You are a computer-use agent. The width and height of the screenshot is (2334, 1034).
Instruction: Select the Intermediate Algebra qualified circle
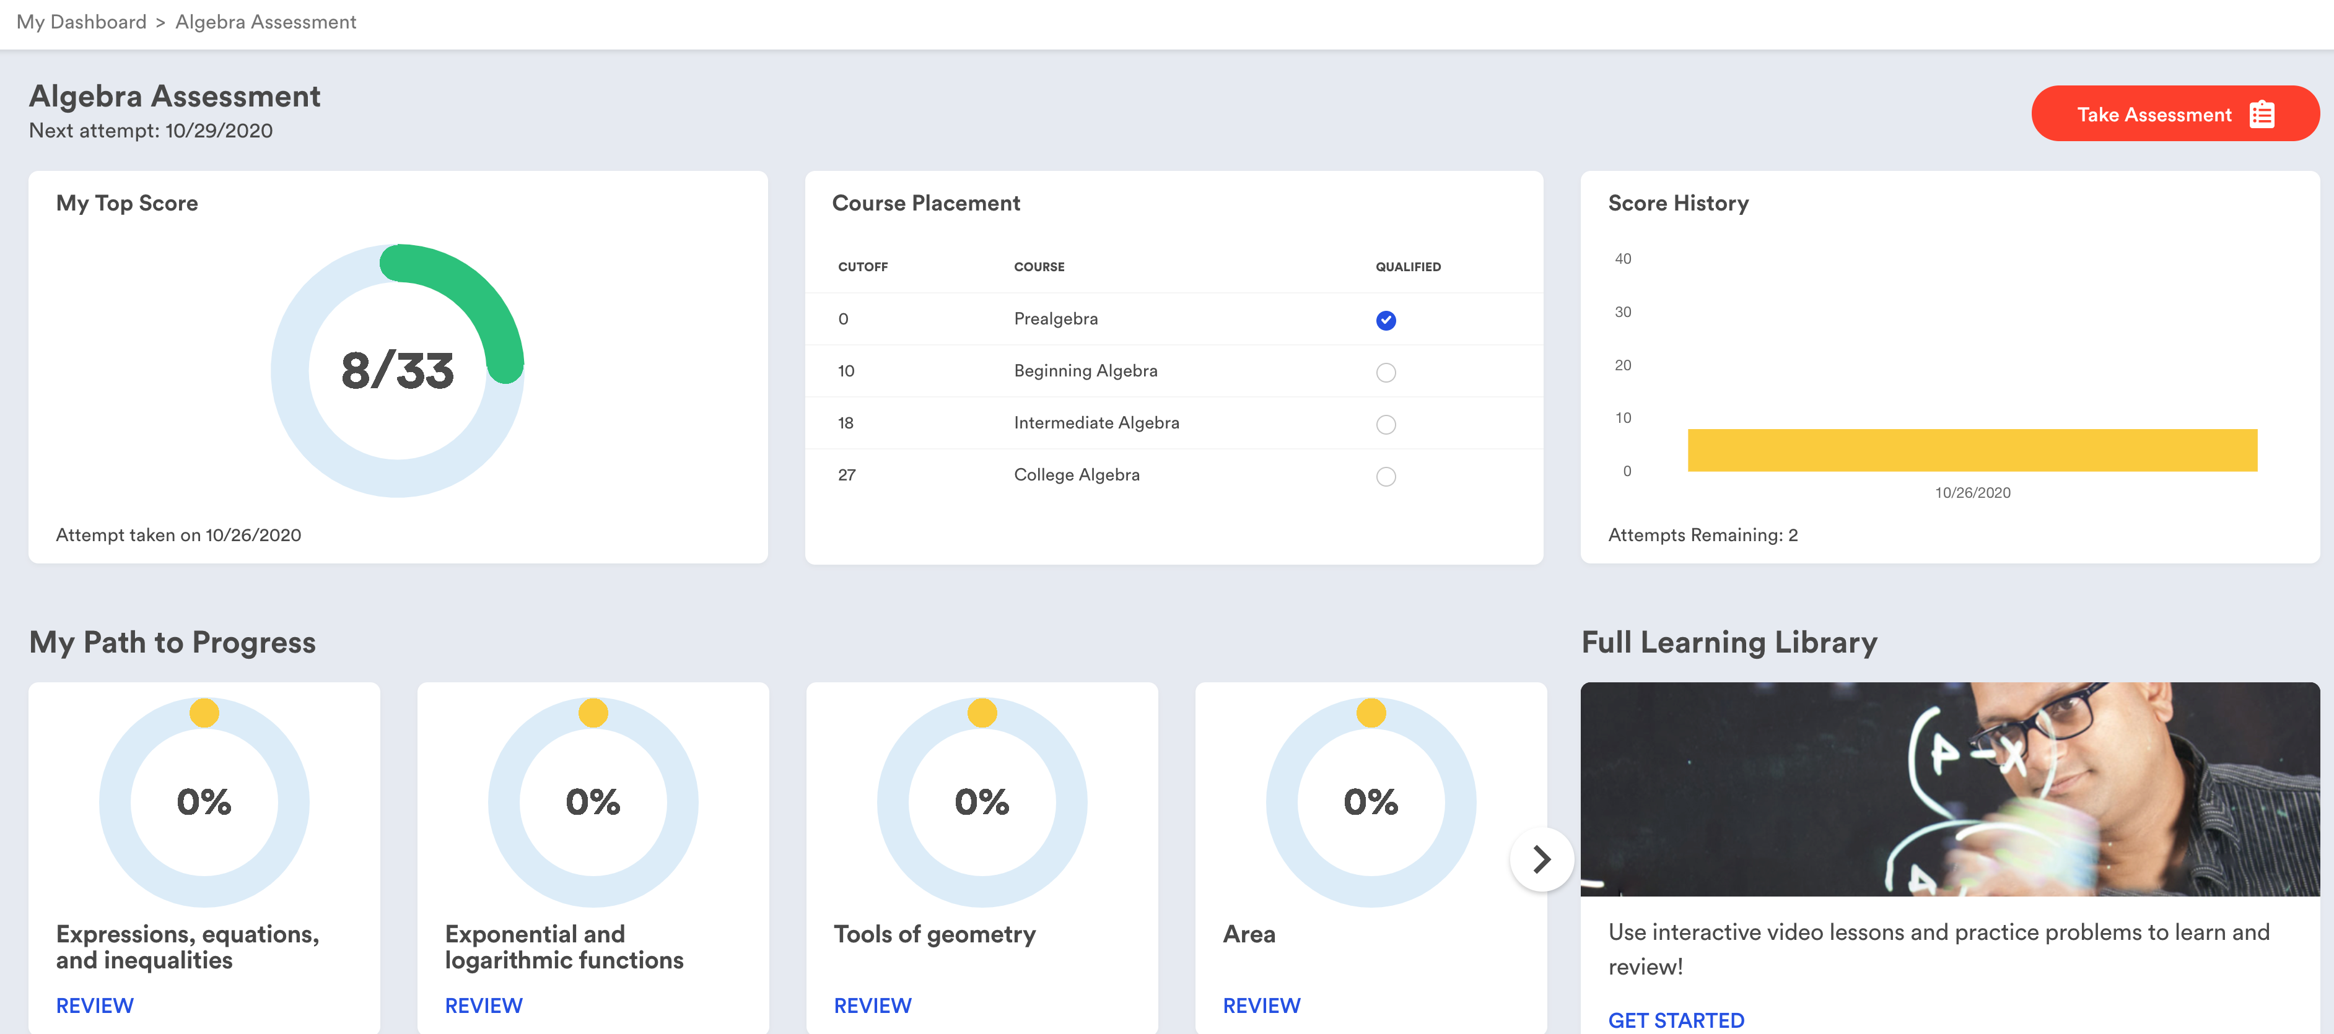(1386, 424)
